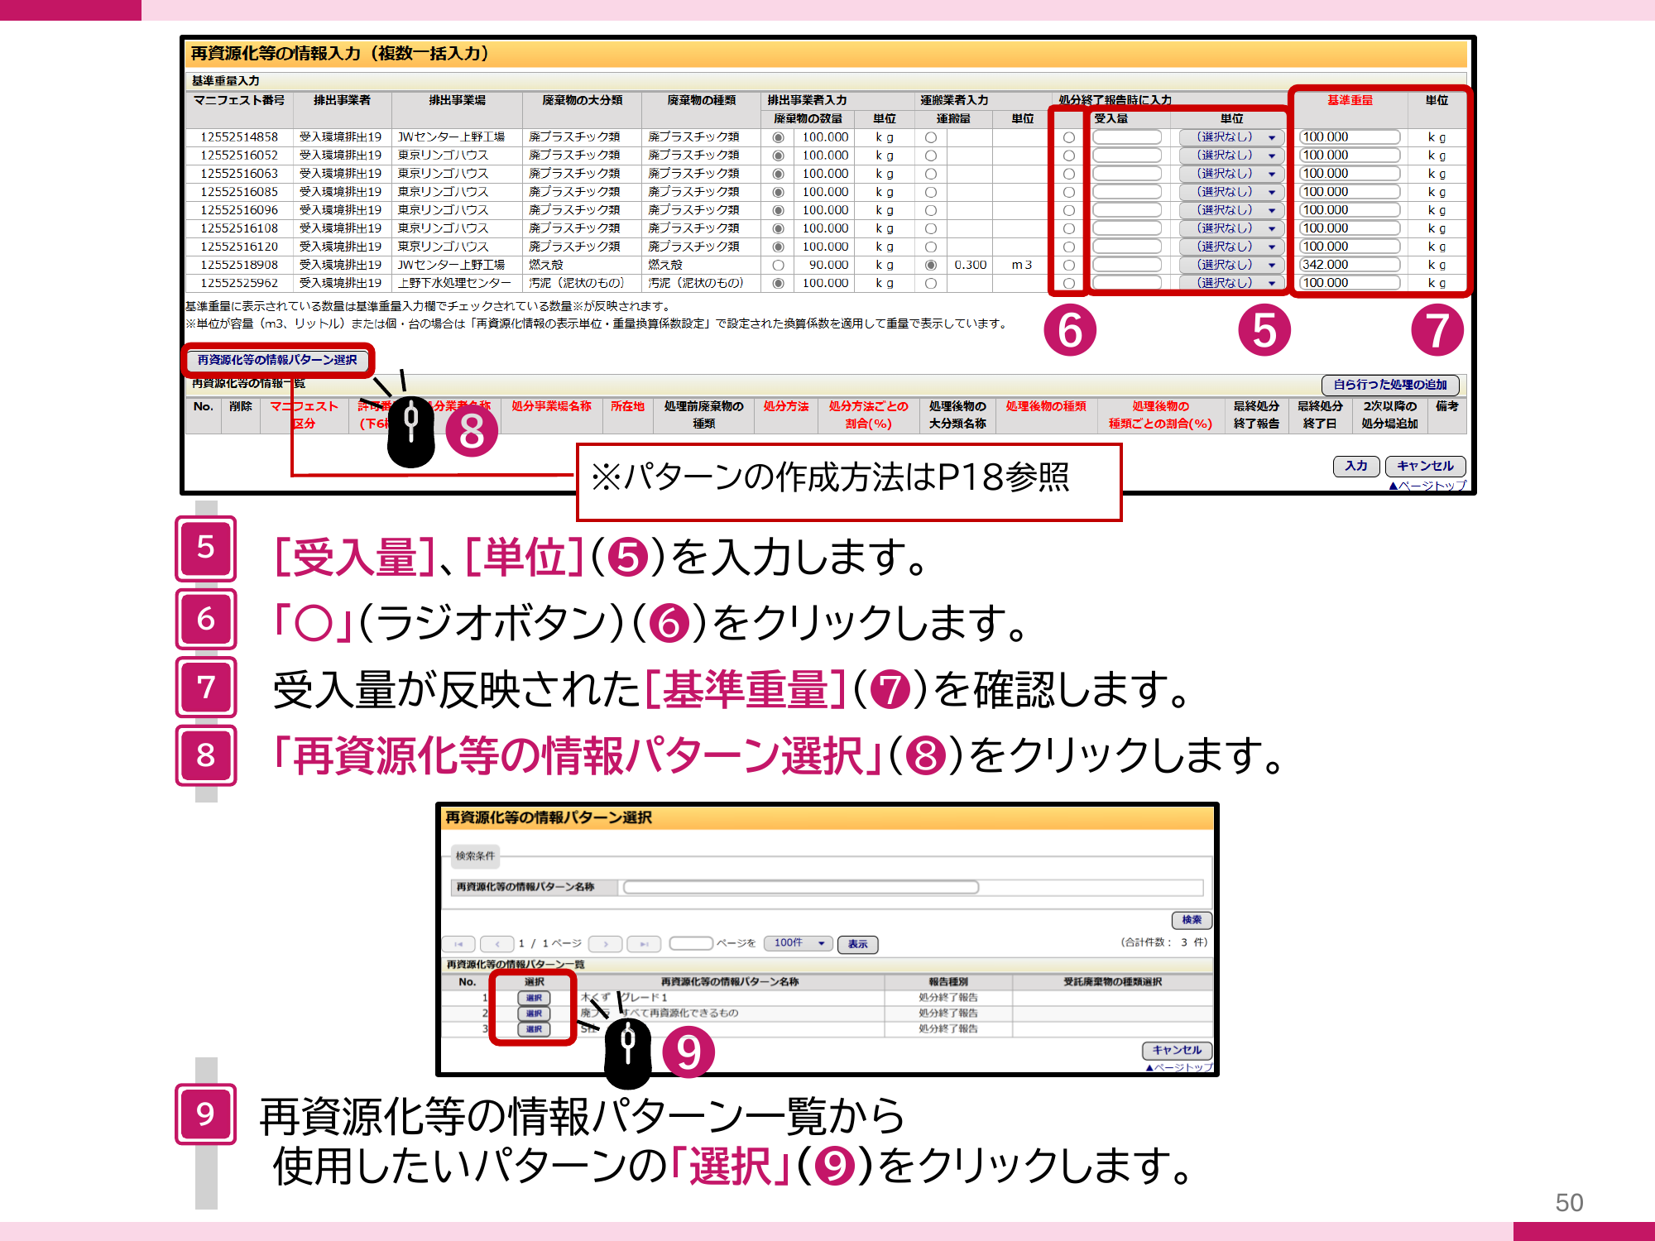Click 自ら行った処理の追加 button
Image resolution: width=1655 pixels, height=1241 pixels.
[1390, 385]
